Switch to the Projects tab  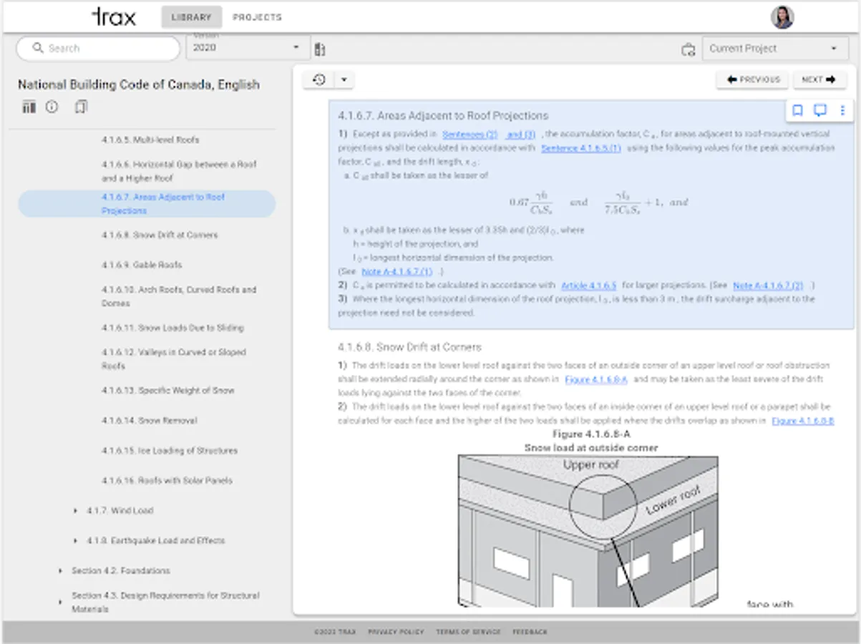pyautogui.click(x=257, y=17)
